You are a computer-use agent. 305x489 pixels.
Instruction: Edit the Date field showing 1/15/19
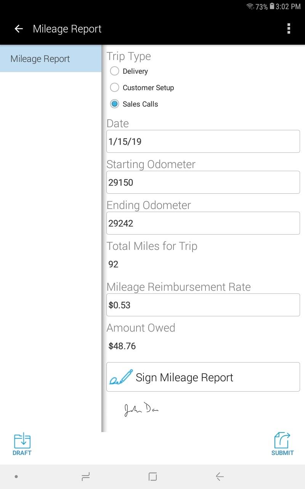(x=203, y=141)
